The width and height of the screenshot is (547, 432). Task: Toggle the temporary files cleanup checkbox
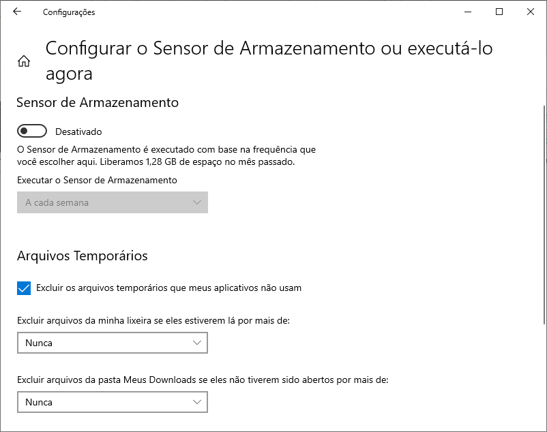coord(23,288)
